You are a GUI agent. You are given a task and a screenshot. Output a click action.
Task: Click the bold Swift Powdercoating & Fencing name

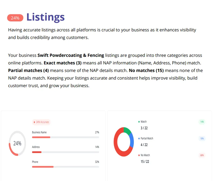[71, 55]
